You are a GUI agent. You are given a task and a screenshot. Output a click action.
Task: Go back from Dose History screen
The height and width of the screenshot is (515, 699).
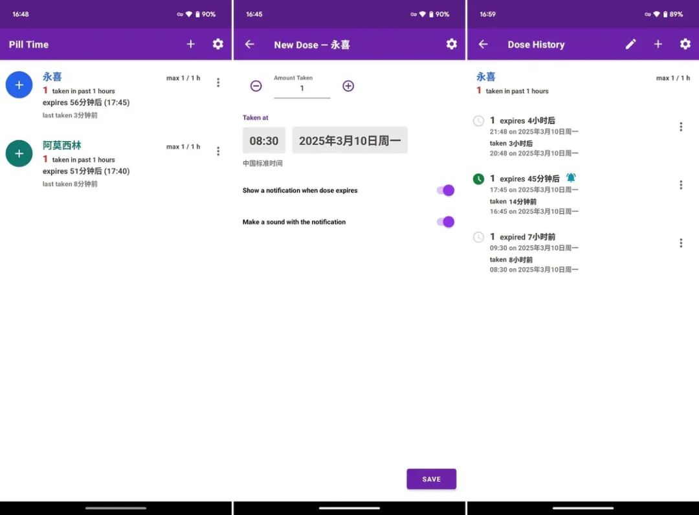click(483, 44)
